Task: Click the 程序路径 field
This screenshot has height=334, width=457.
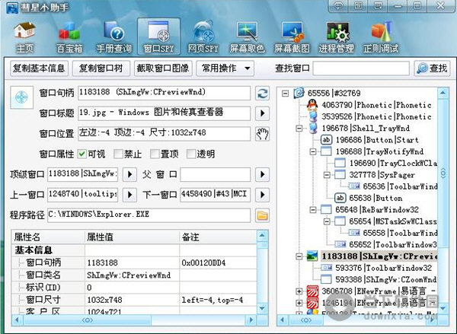Action: click(x=149, y=215)
